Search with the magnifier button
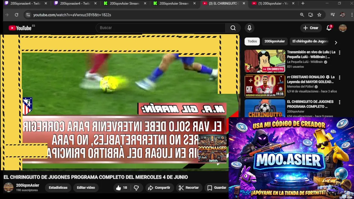 point(233,28)
